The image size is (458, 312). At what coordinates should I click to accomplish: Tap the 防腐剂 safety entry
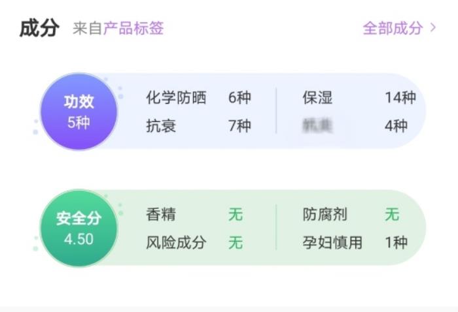point(325,214)
